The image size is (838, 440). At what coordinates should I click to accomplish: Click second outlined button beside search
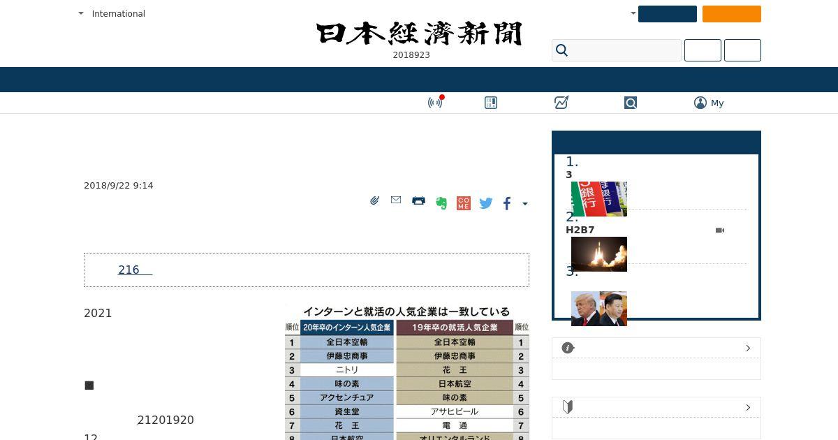click(x=742, y=50)
